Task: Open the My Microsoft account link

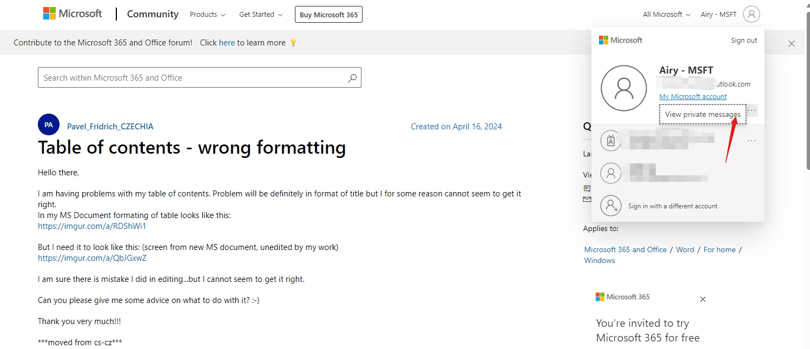Action: (693, 96)
